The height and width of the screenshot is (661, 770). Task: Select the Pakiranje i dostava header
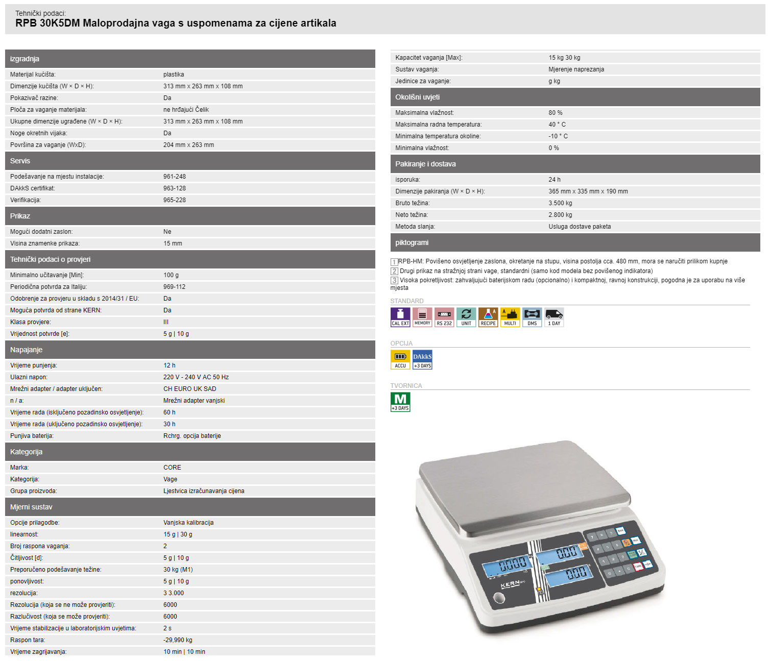(x=425, y=164)
